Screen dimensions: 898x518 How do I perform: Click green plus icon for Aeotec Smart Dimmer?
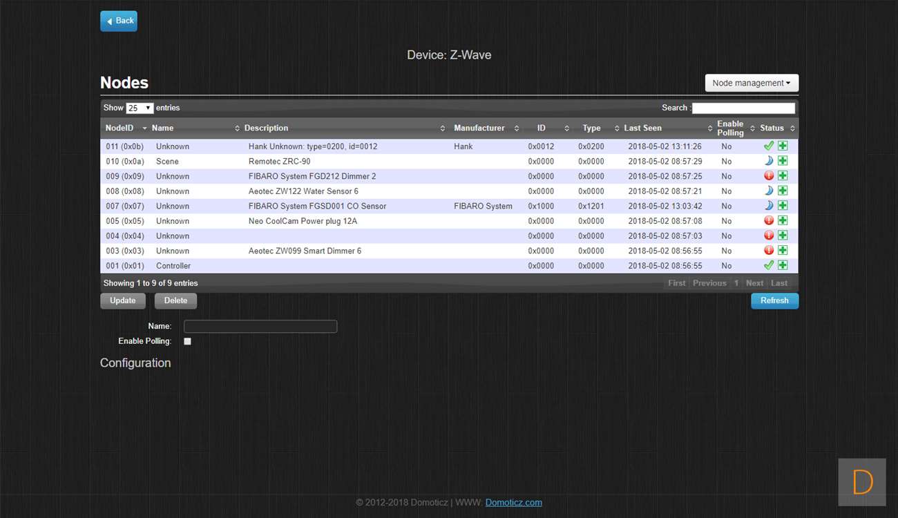click(783, 251)
